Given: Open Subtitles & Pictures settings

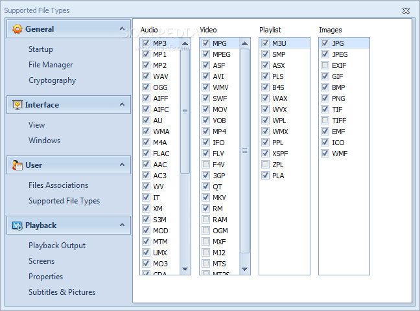Looking at the screenshot, I should point(62,292).
